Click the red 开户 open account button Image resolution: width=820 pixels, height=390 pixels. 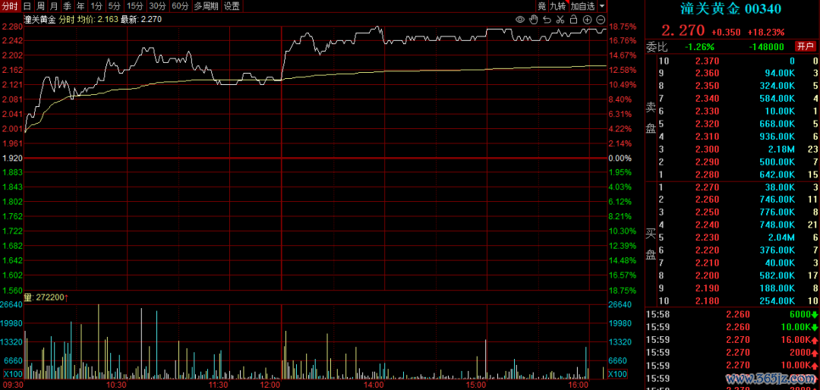coord(806,46)
